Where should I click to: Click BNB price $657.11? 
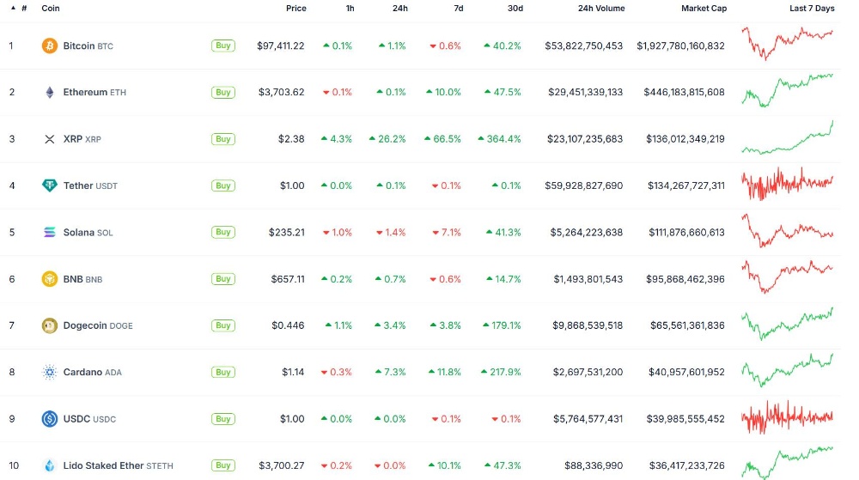click(x=288, y=279)
